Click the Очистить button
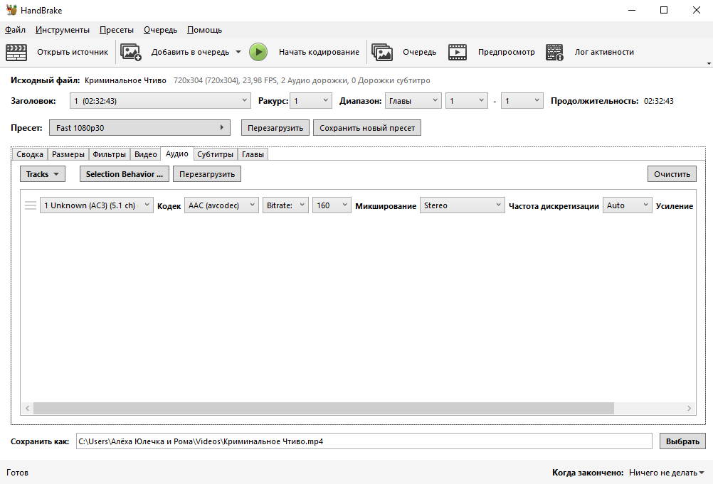Screen dimensions: 713x484 pyautogui.click(x=672, y=174)
